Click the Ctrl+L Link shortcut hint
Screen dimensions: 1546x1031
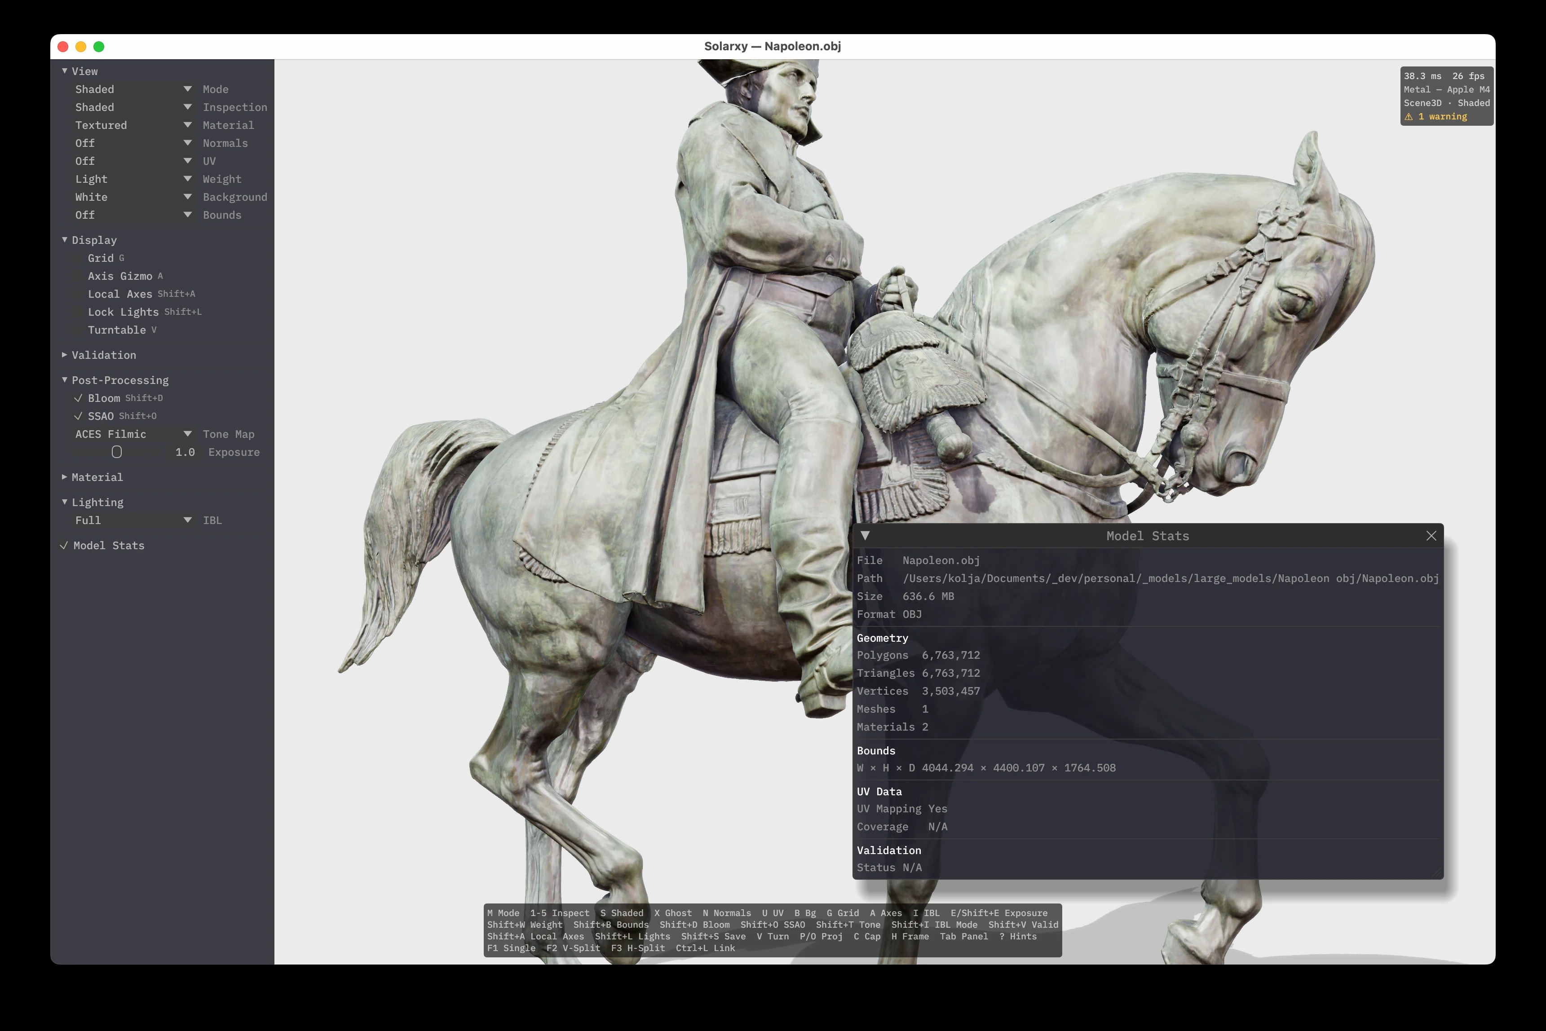tap(706, 948)
